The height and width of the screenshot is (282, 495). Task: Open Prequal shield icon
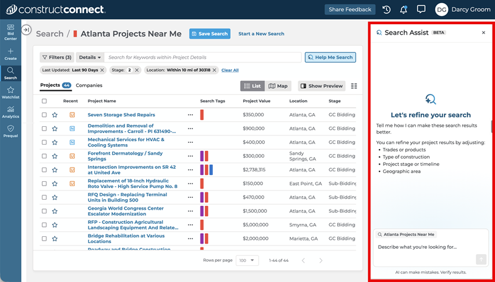point(11,129)
